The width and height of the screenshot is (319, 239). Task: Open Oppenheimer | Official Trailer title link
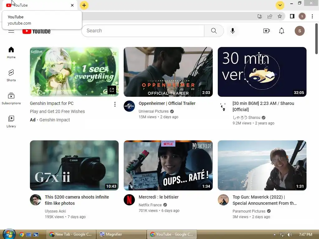pos(167,103)
